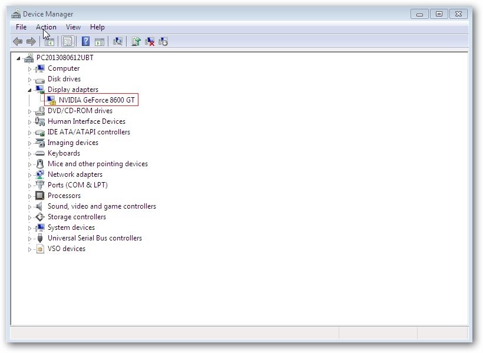The width and height of the screenshot is (483, 353).
Task: Expand the Computer category
Action: point(29,69)
